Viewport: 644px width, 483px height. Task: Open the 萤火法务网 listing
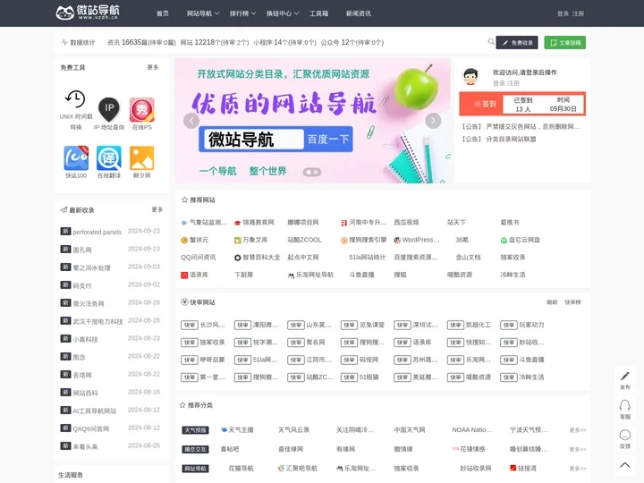tap(89, 303)
